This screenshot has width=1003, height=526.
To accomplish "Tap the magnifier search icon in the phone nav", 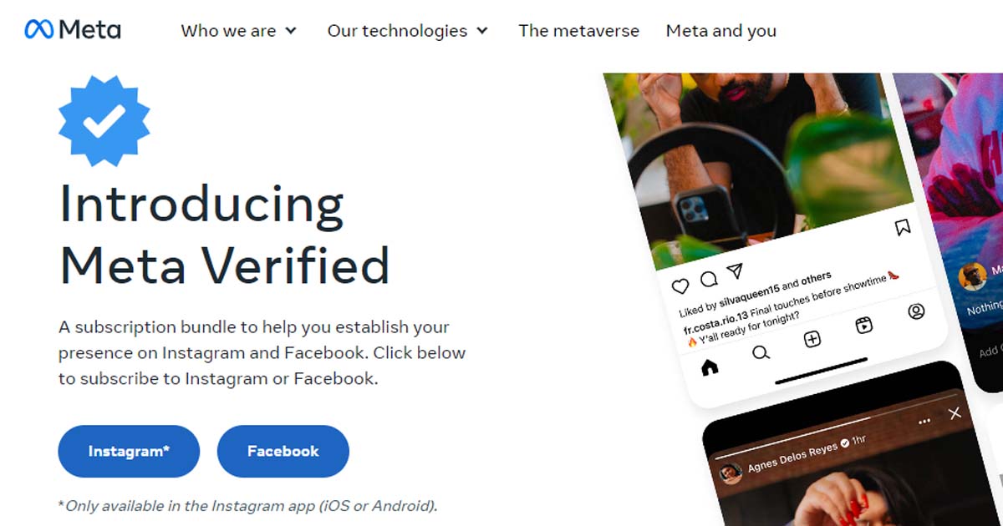I will [761, 352].
